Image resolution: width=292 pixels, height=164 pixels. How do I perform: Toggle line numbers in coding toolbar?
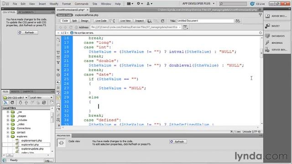58,82
